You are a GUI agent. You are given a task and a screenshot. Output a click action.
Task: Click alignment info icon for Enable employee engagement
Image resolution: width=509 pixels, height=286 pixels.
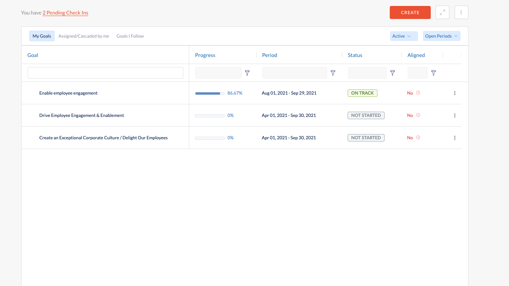tap(418, 93)
